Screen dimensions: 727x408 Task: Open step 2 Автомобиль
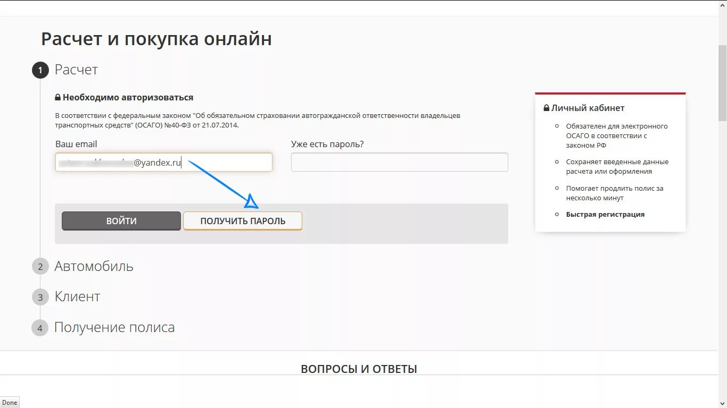[x=94, y=266]
